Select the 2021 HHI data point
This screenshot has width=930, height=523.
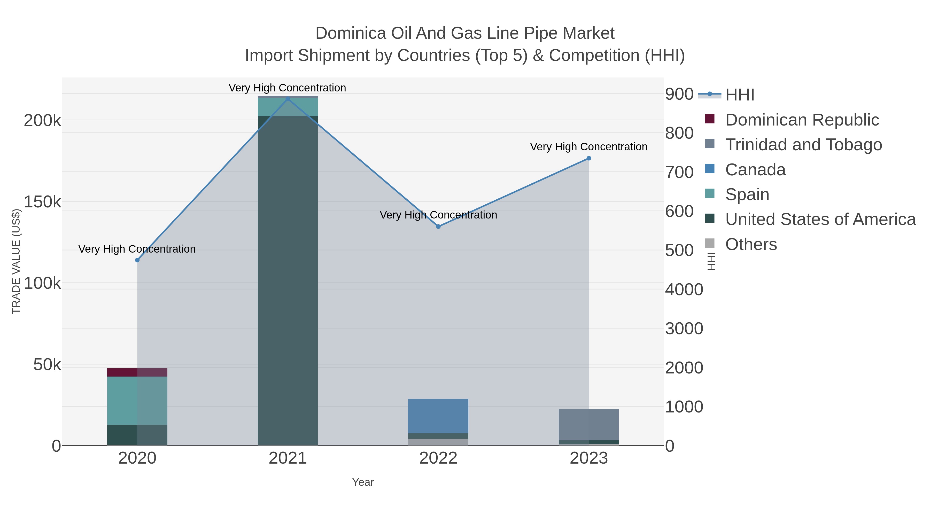coord(288,99)
